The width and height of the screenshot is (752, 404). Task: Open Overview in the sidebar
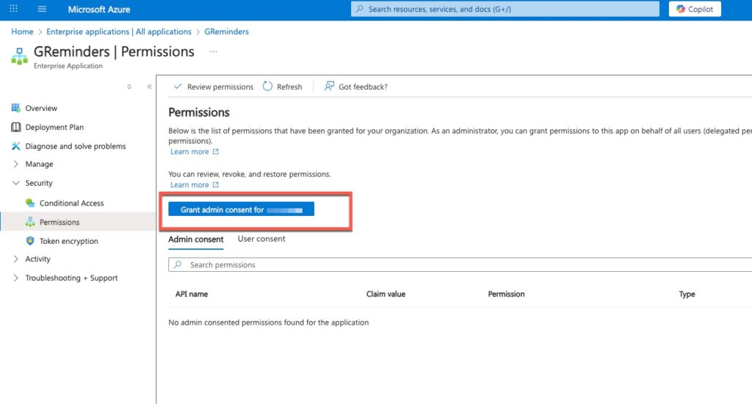point(41,108)
